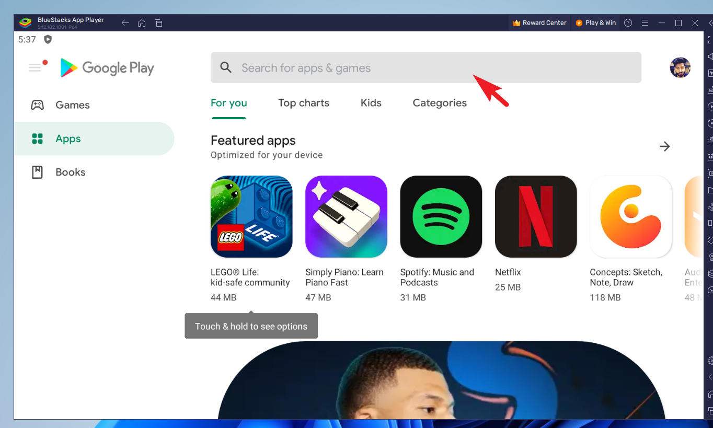Open the Google Play hamburger menu
The image size is (713, 428).
coord(35,67)
